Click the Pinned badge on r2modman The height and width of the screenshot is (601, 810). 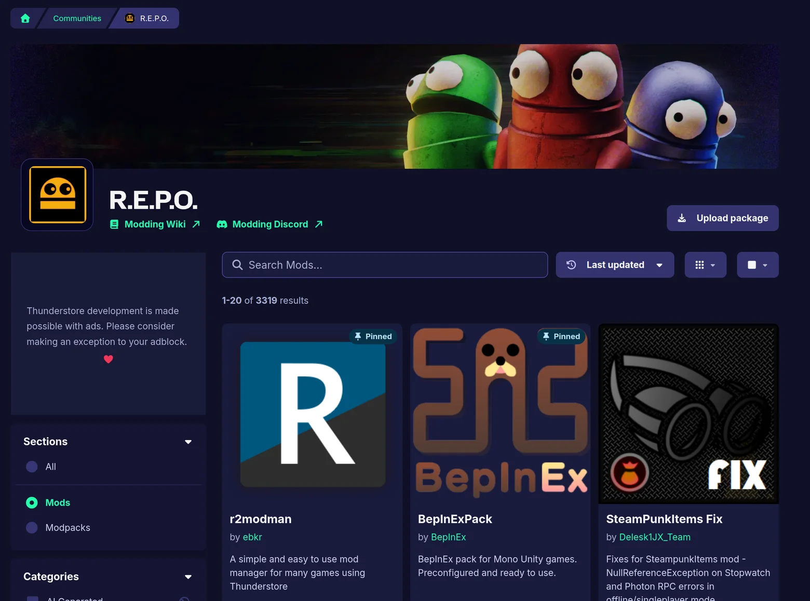point(373,336)
